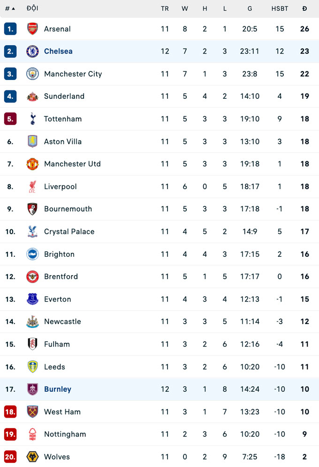Image resolution: width=319 pixels, height=467 pixels.
Task: Click the TR matches-played column header
Action: pos(165,8)
